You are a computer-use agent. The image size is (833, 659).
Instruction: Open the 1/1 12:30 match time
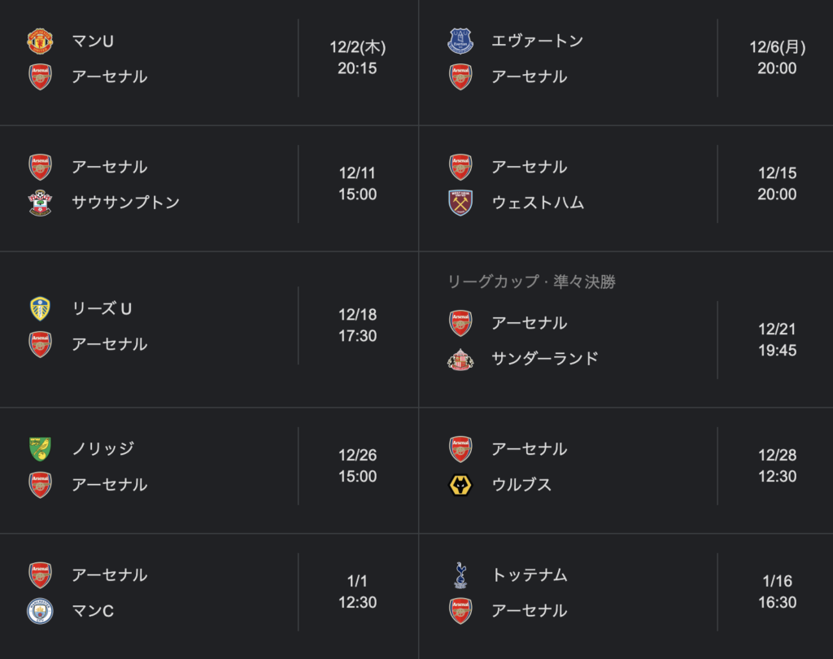point(358,591)
